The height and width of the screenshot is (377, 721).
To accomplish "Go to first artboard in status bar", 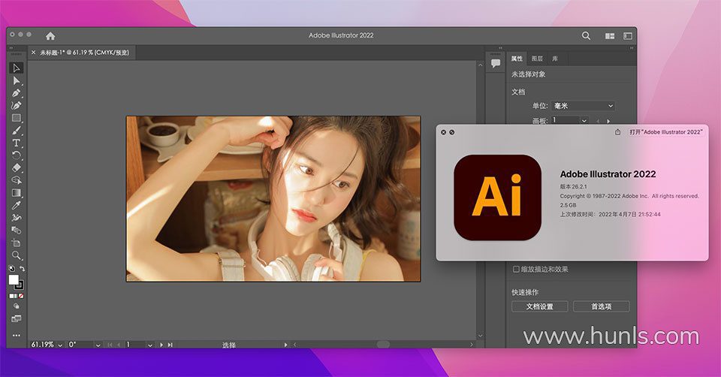I will pos(110,345).
